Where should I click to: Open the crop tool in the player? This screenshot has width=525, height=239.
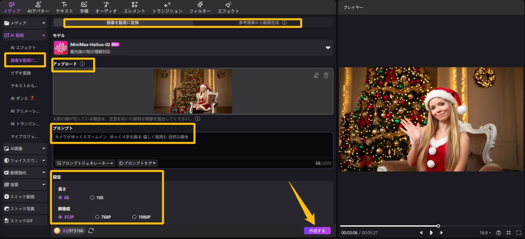click(509, 233)
